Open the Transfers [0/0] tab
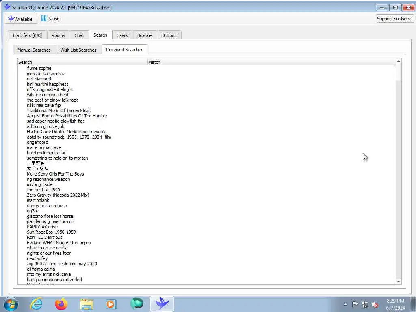Viewport: 416px width, 312px height. click(x=27, y=35)
